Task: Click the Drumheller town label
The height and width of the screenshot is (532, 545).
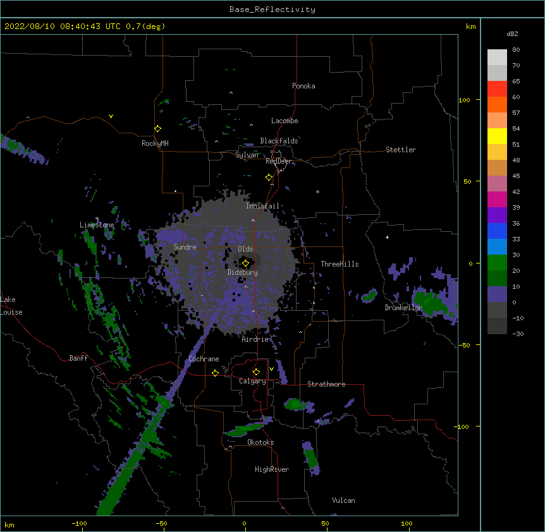Action: coord(403,308)
